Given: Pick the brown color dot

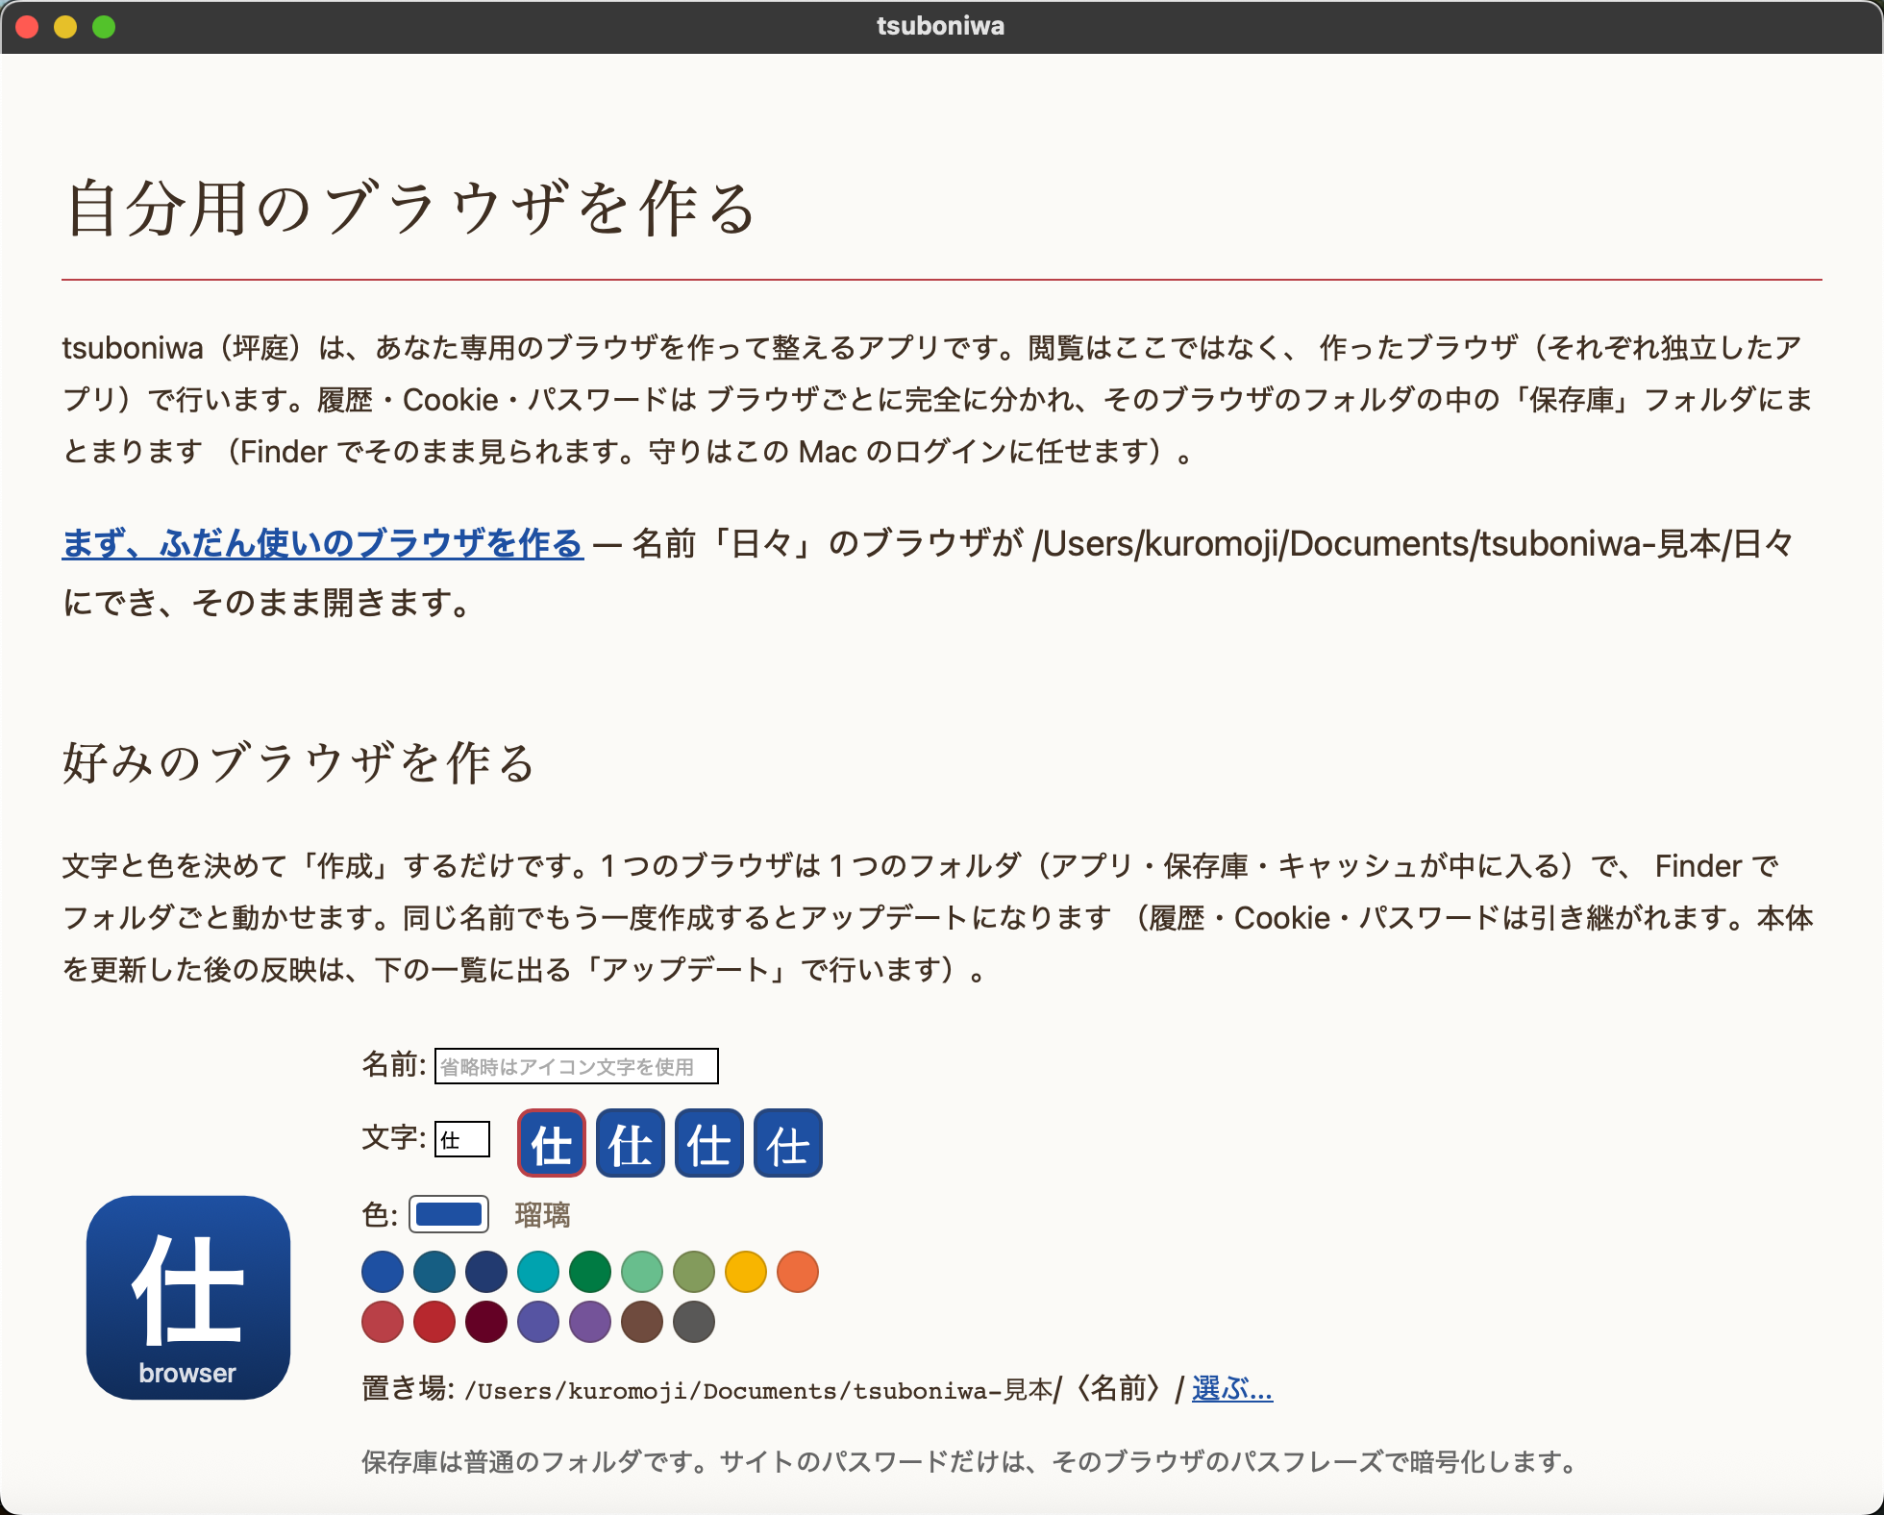Looking at the screenshot, I should pyautogui.click(x=642, y=1322).
